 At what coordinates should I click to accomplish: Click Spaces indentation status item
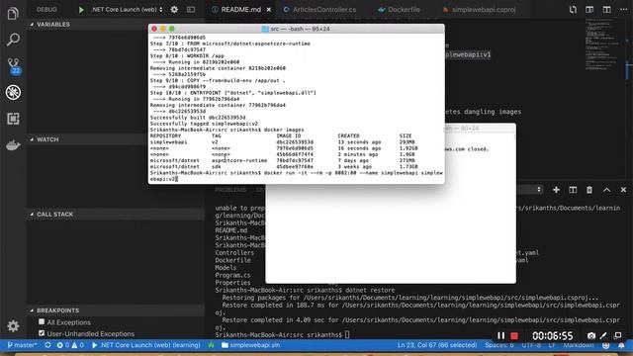(x=499, y=345)
